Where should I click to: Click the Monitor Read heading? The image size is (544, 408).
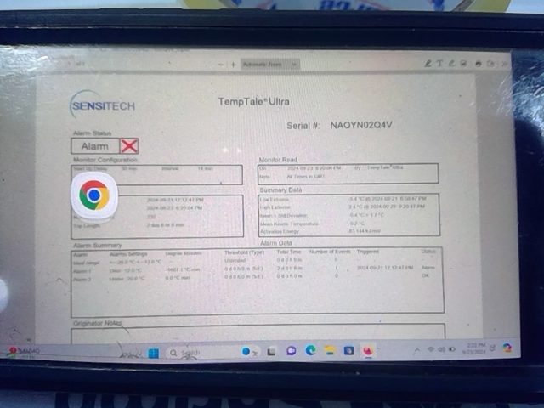pyautogui.click(x=278, y=160)
